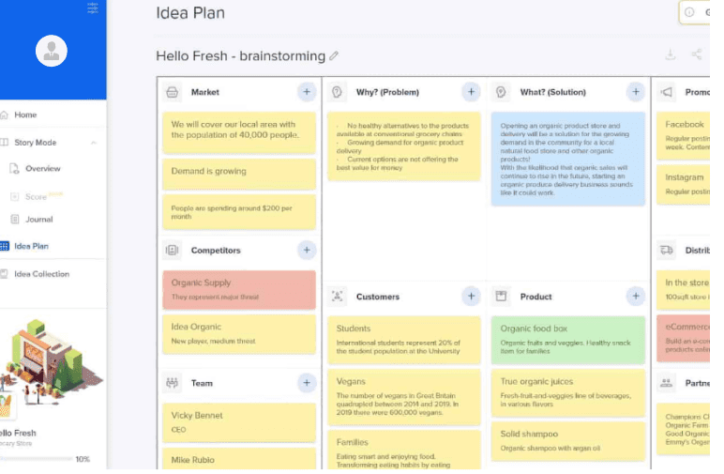Go to the Journal page
Viewport: 724px width, 474px height.
(38, 220)
